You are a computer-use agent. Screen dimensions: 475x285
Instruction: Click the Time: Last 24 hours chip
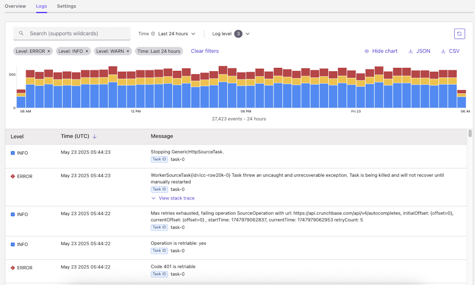pos(159,51)
